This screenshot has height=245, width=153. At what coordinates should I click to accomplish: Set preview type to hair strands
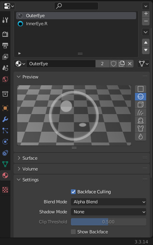[x=141, y=112]
